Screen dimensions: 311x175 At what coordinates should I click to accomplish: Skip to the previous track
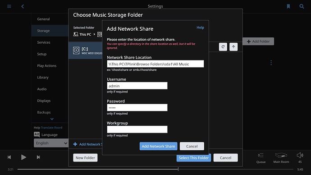[9, 157]
